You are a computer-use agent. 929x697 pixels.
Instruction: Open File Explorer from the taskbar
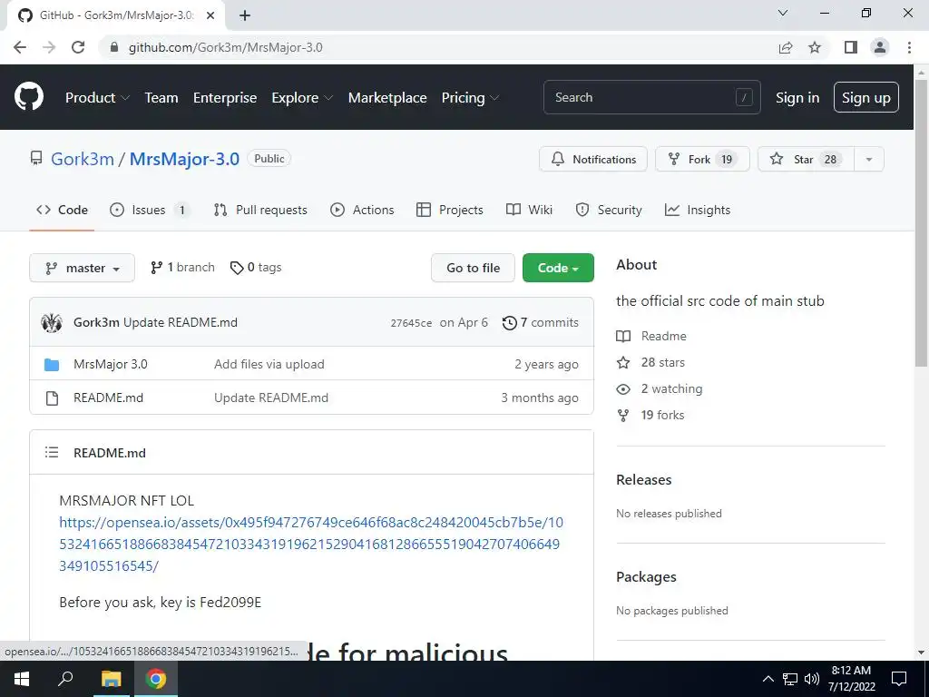click(111, 679)
